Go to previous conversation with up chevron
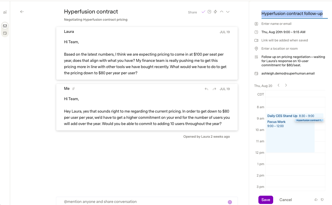This screenshot has height=205, width=332. click(222, 12)
